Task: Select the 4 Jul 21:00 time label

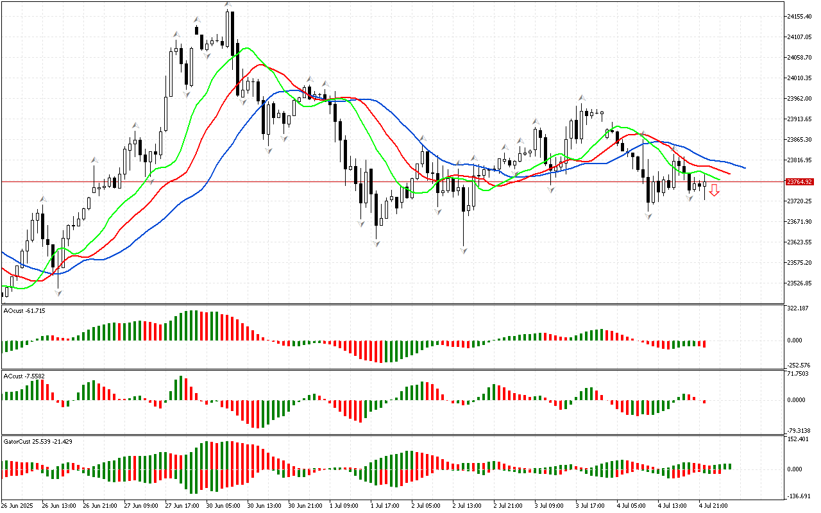Action: 713,505
